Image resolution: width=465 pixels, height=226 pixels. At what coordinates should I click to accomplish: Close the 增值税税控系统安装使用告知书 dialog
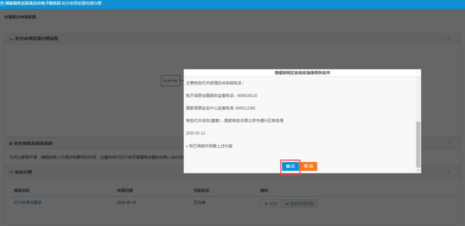(x=417, y=73)
